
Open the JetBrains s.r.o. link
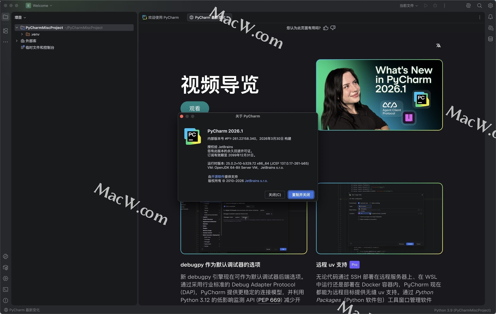256,181
